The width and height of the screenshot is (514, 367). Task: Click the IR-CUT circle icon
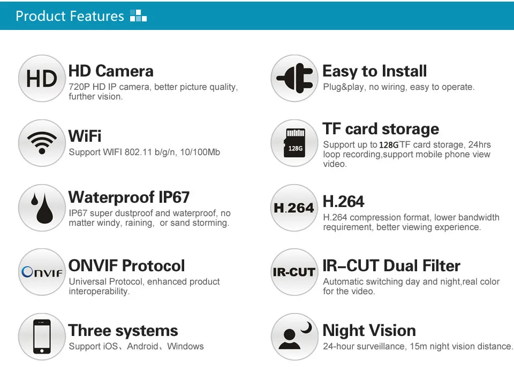click(x=294, y=272)
